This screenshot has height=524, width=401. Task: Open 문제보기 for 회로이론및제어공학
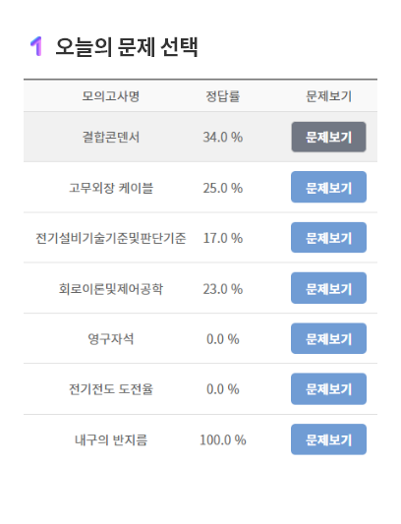(x=328, y=288)
